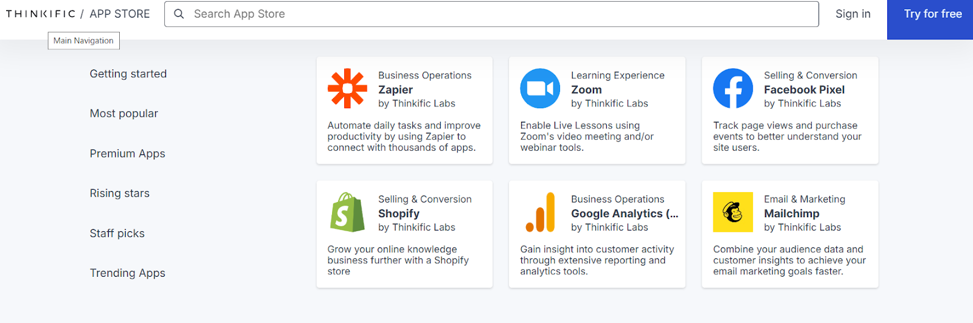Focus the Search App Store field
Viewport: 973px width, 323px height.
[x=499, y=14]
